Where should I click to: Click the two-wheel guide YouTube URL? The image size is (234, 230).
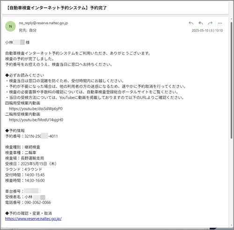pos(36,120)
